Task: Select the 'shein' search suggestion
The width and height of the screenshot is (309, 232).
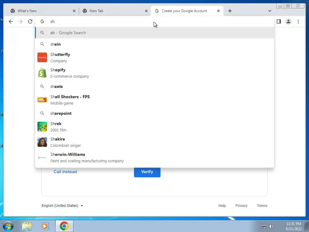Action: pos(154,44)
